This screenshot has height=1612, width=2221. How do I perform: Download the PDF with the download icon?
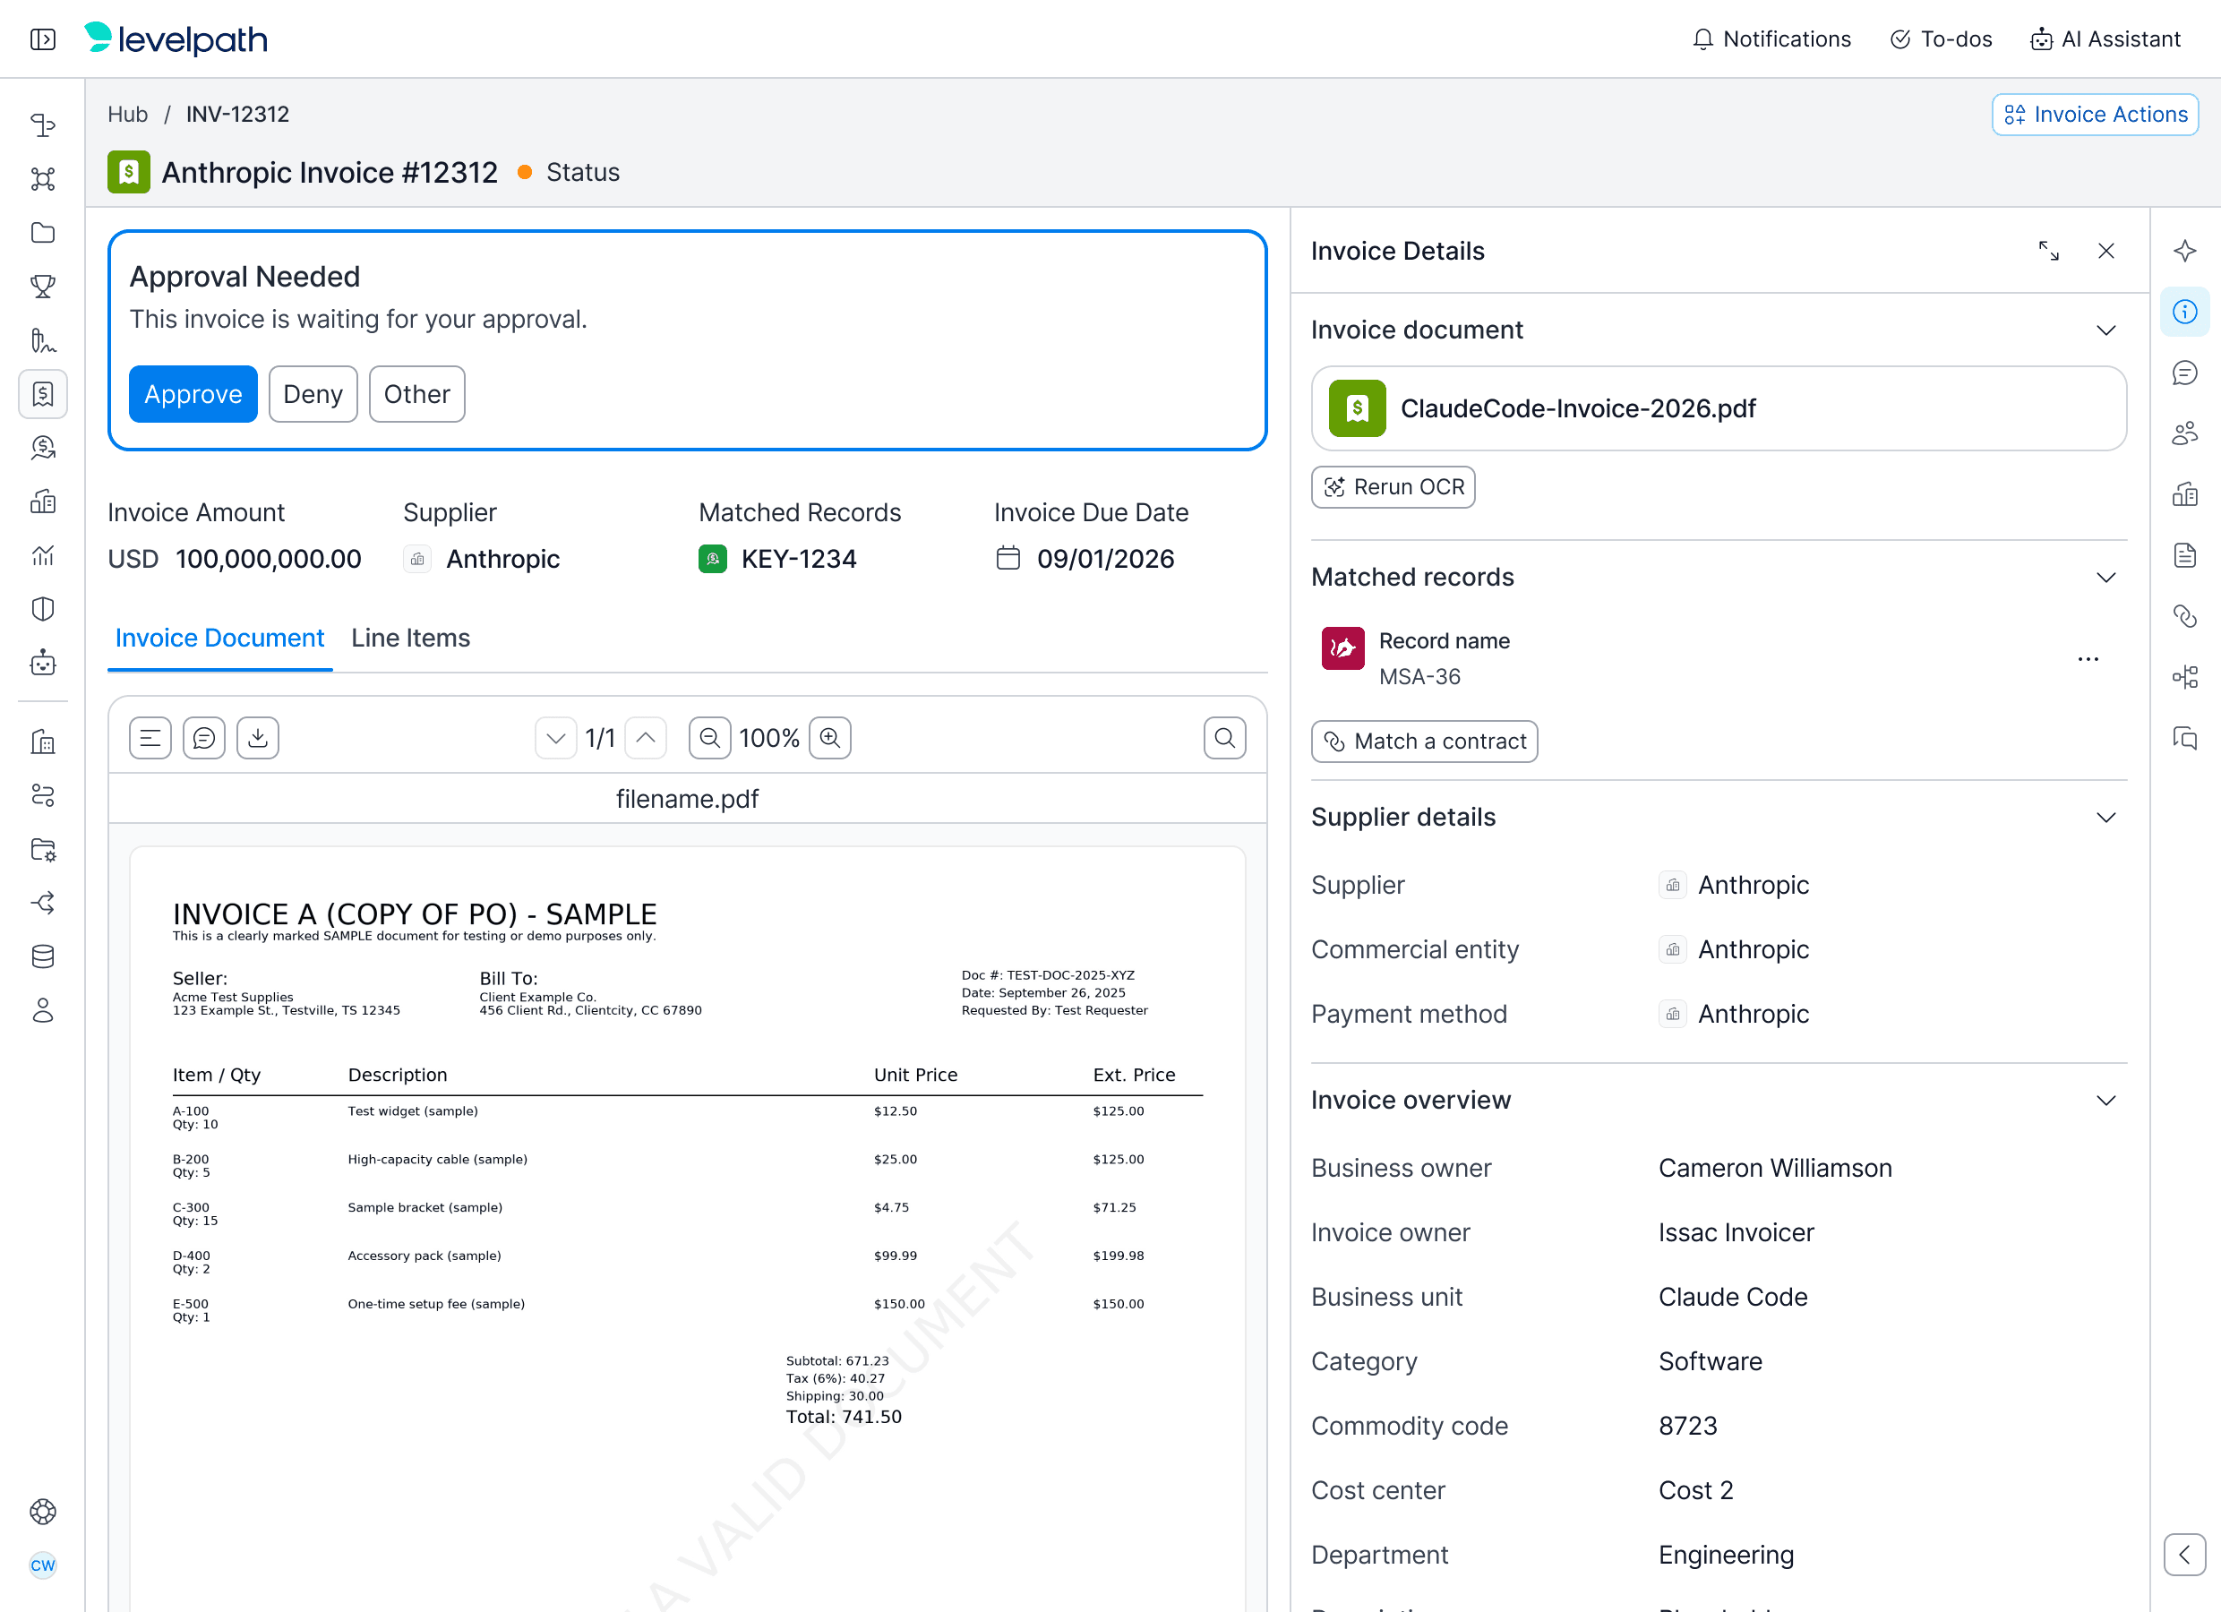coord(258,737)
